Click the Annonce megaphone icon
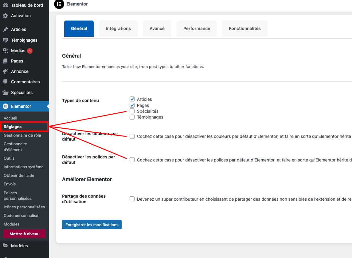The width and height of the screenshot is (352, 258). click(6, 71)
